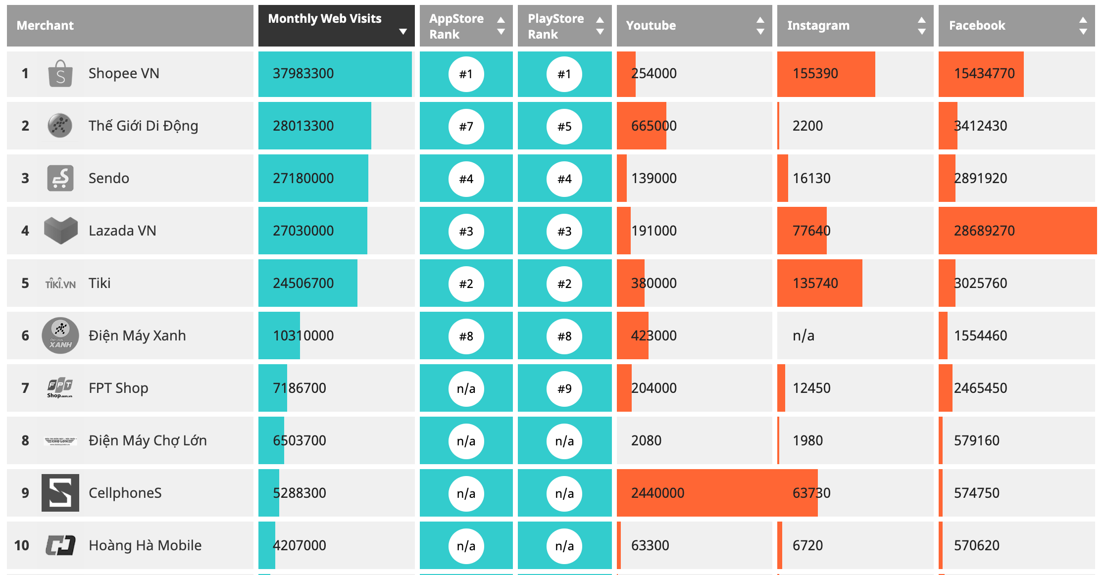Click the Hoàng Hà Mobile logo
1104x575 pixels.
click(x=60, y=545)
